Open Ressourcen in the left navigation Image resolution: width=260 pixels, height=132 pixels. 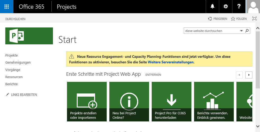point(14,77)
